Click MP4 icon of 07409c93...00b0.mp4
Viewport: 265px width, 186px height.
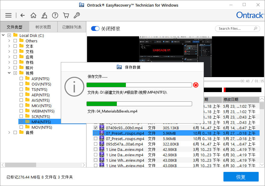coord(102,128)
